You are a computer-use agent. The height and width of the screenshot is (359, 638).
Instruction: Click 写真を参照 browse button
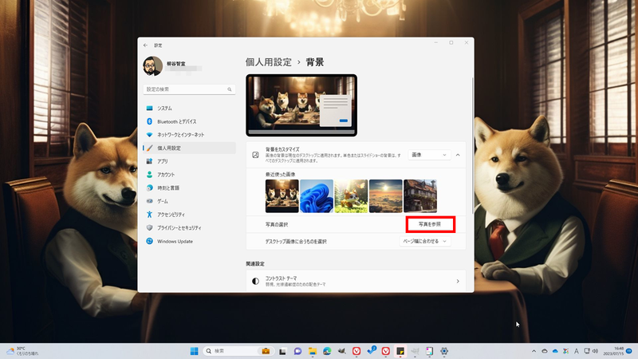point(430,224)
